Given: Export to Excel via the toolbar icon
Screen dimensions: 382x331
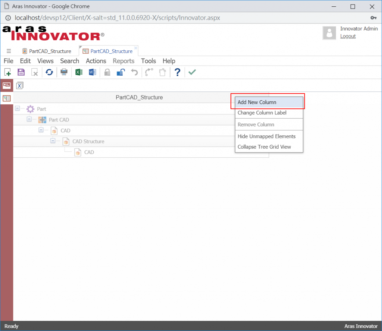Looking at the screenshot, I should [x=79, y=72].
